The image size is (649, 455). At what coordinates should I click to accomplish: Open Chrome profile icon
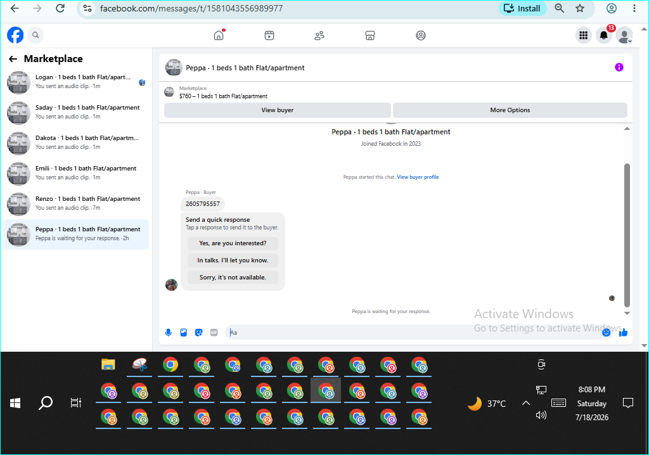pos(612,8)
